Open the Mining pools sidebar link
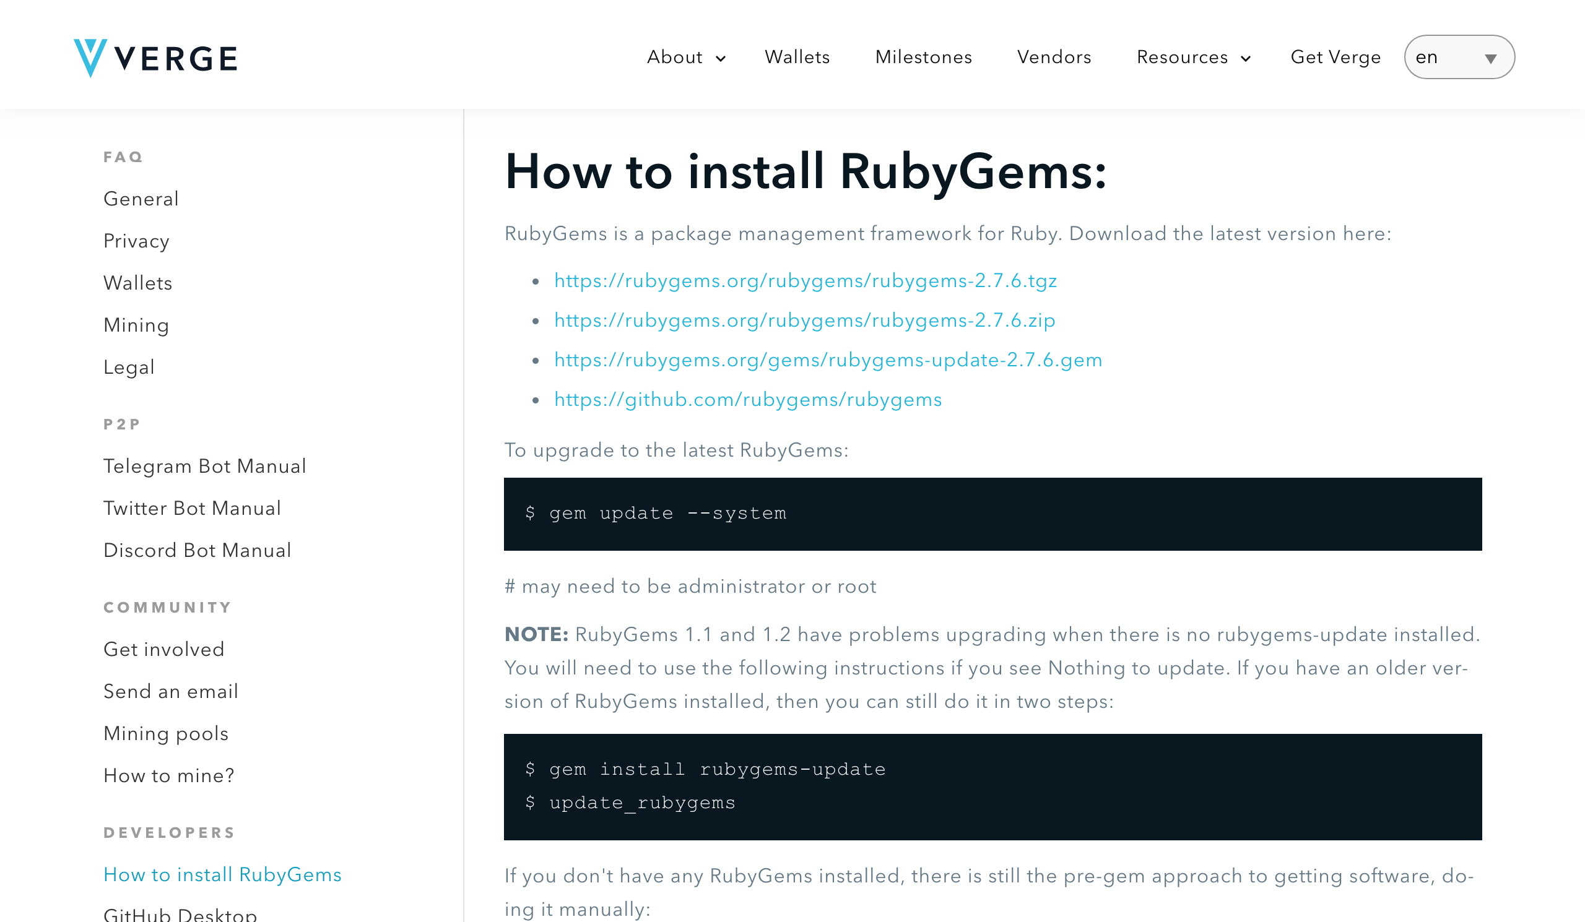The image size is (1585, 922). (166, 733)
